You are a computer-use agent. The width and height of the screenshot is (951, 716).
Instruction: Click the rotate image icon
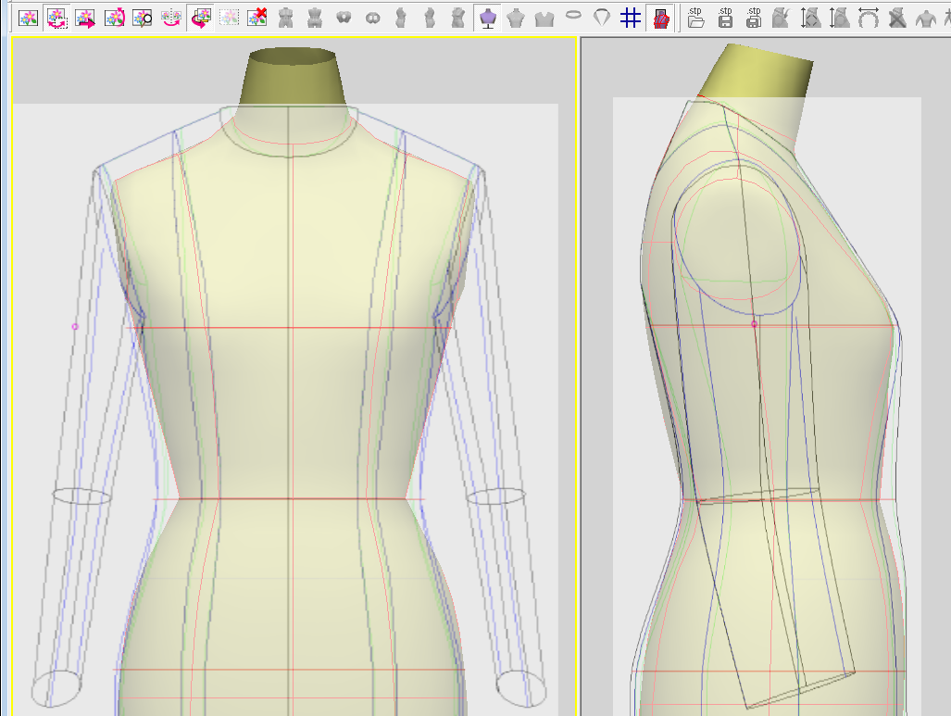pyautogui.click(x=114, y=18)
